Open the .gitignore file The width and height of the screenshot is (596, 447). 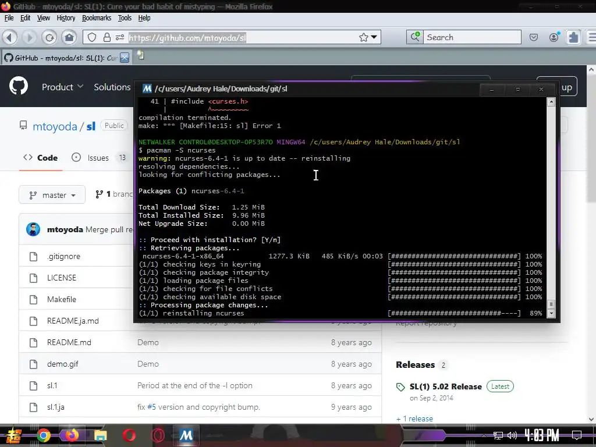[63, 257]
